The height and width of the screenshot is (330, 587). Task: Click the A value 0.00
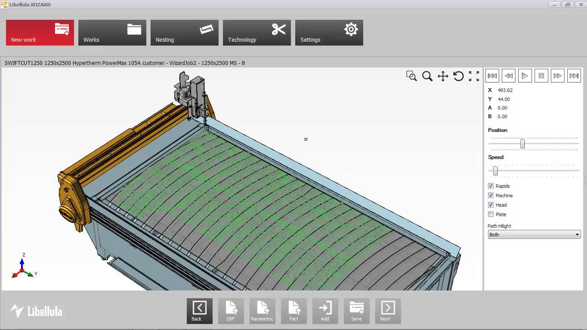[502, 108]
